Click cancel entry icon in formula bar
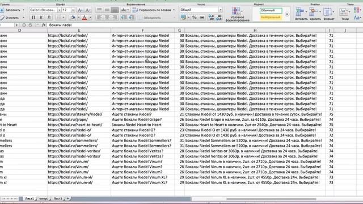 click(x=24, y=25)
